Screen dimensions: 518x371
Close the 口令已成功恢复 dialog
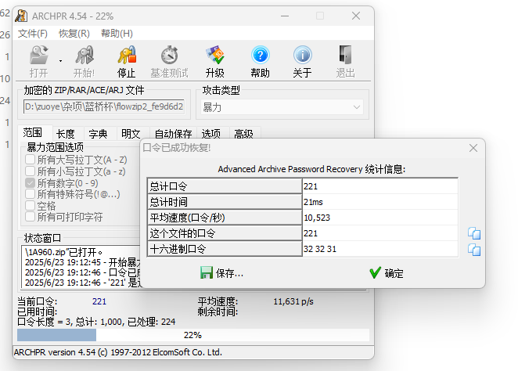pos(473,148)
